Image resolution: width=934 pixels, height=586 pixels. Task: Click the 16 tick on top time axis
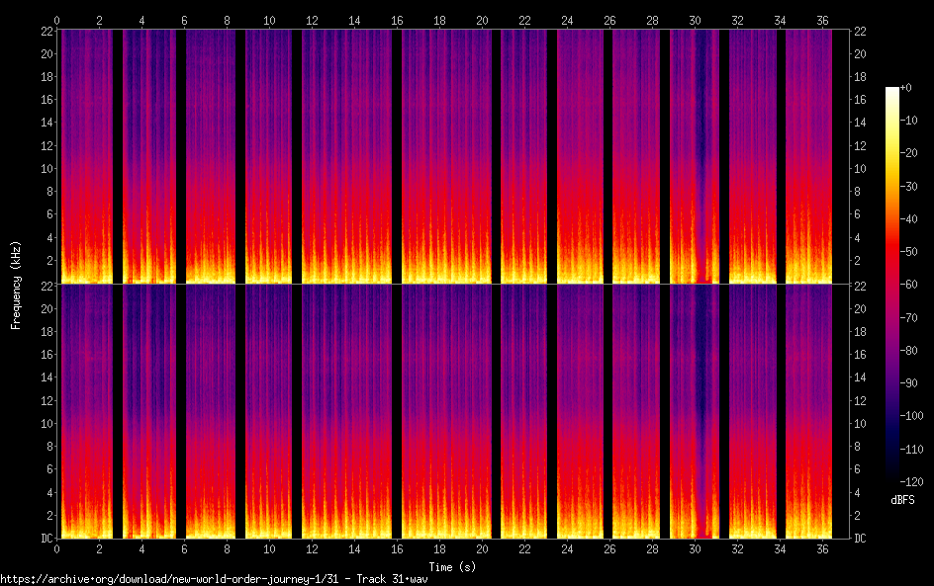click(397, 20)
